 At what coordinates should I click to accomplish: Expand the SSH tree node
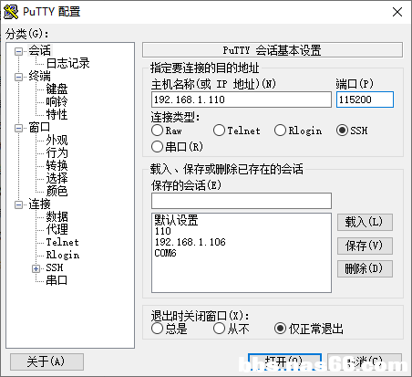[36, 268]
